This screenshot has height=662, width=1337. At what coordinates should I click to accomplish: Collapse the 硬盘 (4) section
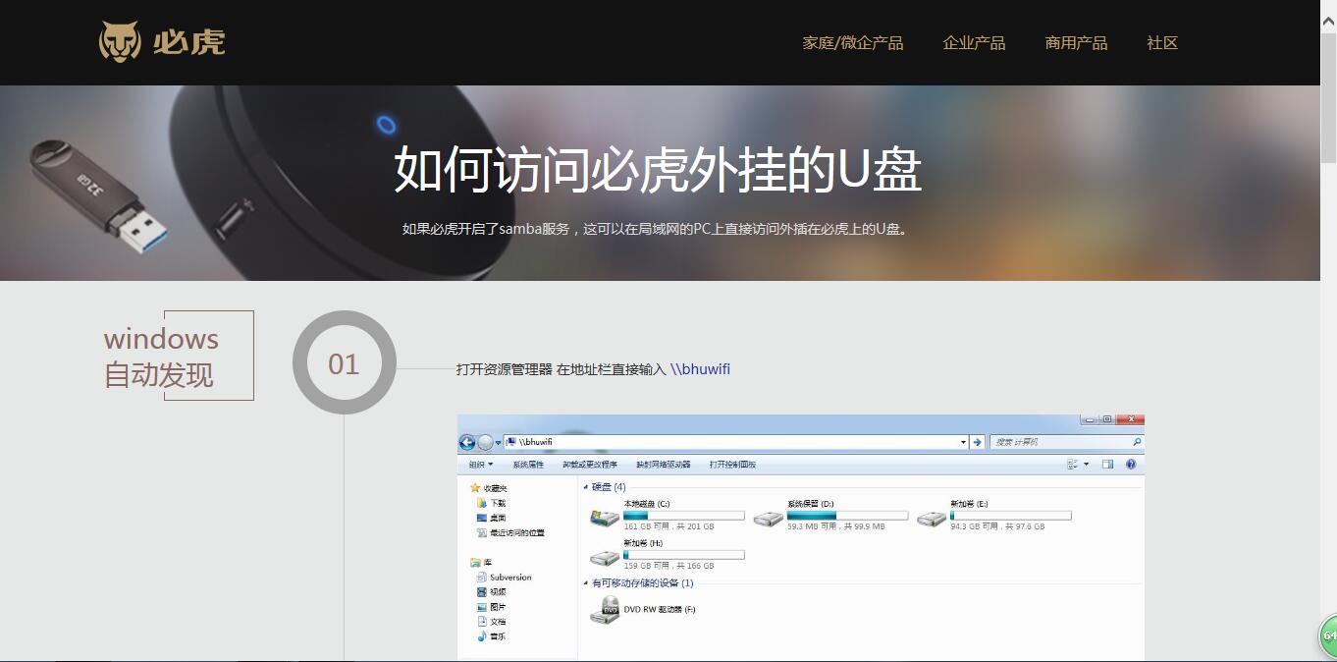585,486
